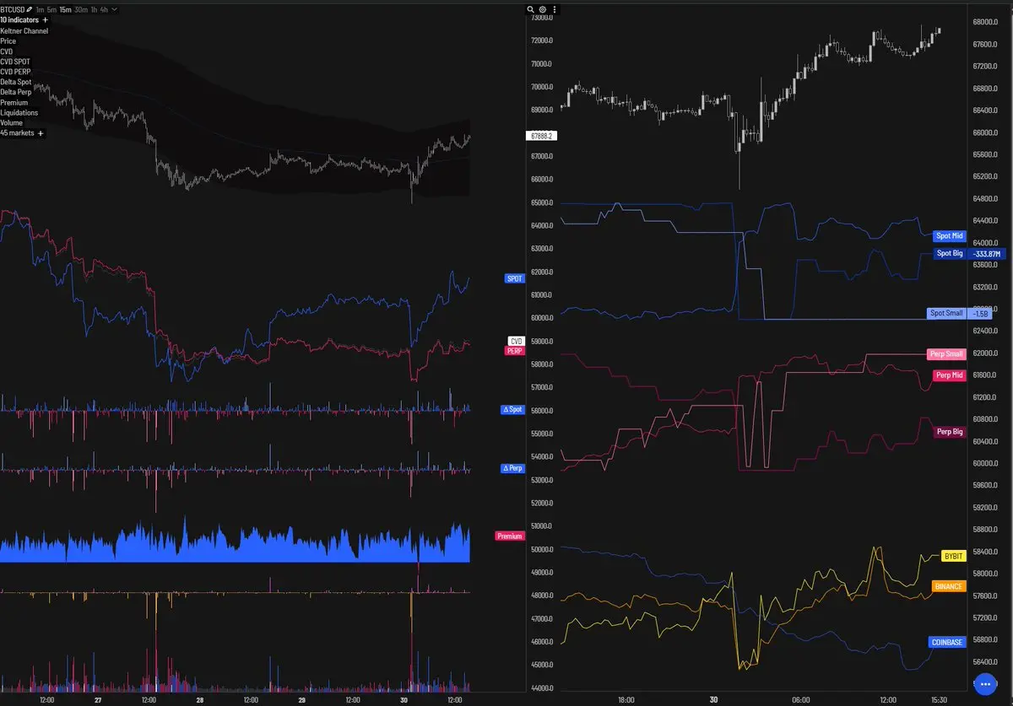The width and height of the screenshot is (1013, 706).
Task: Click the 73000.0 price axis label
Action: [541, 17]
